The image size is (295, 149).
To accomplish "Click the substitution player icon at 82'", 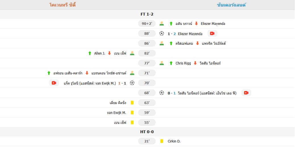I will click(132, 53).
